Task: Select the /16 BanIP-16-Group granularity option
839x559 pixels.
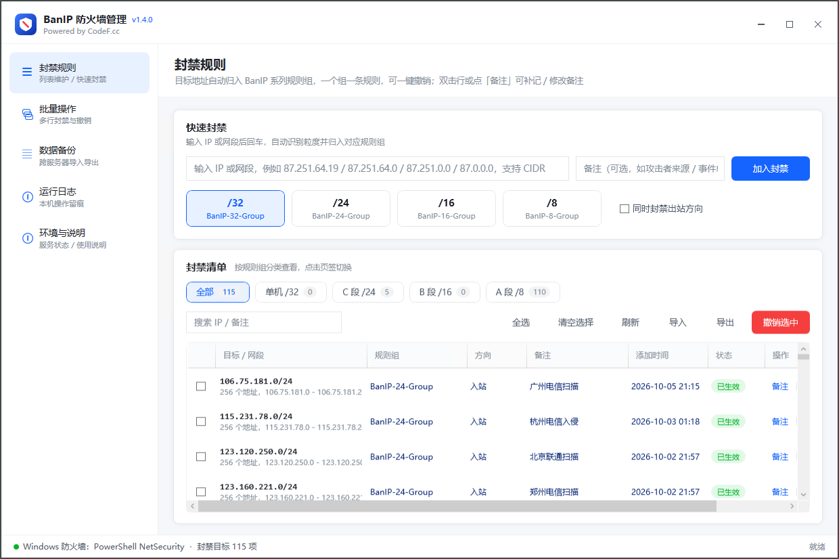Action: tap(447, 208)
